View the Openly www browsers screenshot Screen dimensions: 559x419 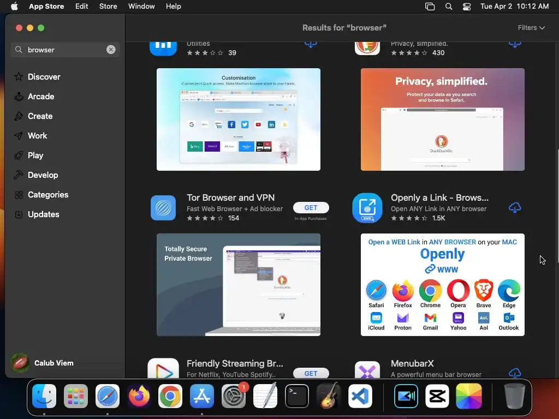[442, 285]
